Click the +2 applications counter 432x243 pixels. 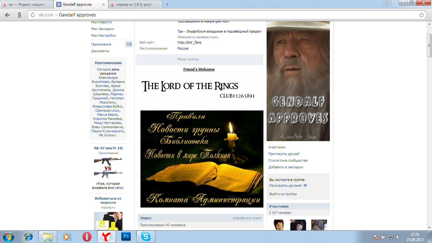click(129, 44)
